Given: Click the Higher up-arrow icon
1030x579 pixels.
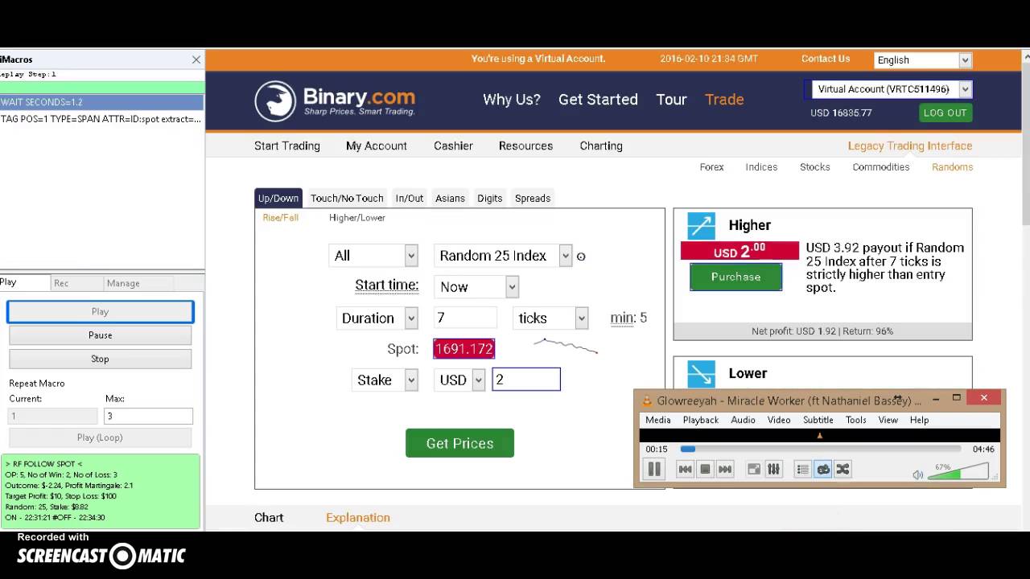Looking at the screenshot, I should 701,226.
